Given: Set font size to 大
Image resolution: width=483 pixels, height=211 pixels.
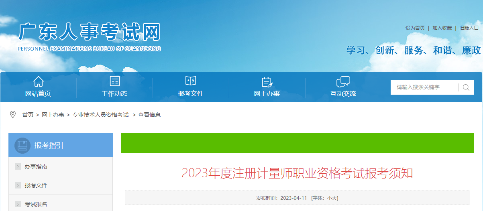Looking at the screenshot, I should (335, 198).
